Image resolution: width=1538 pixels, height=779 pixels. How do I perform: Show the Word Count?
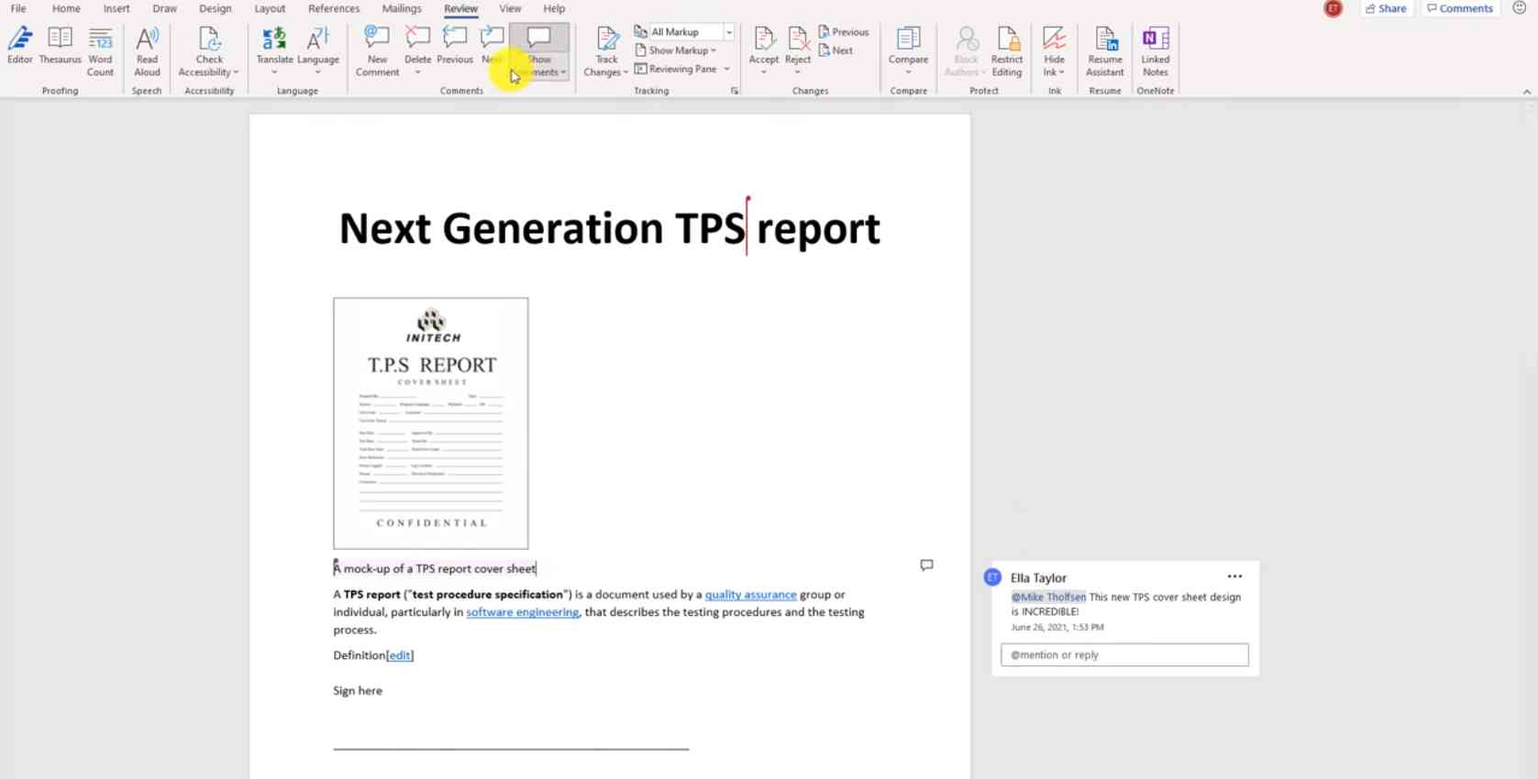100,51
